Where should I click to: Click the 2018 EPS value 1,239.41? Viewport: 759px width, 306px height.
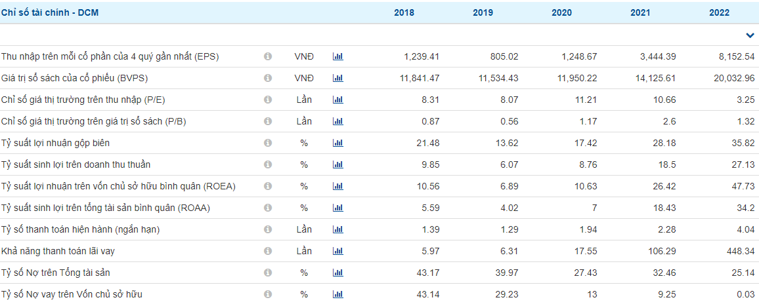click(x=422, y=56)
